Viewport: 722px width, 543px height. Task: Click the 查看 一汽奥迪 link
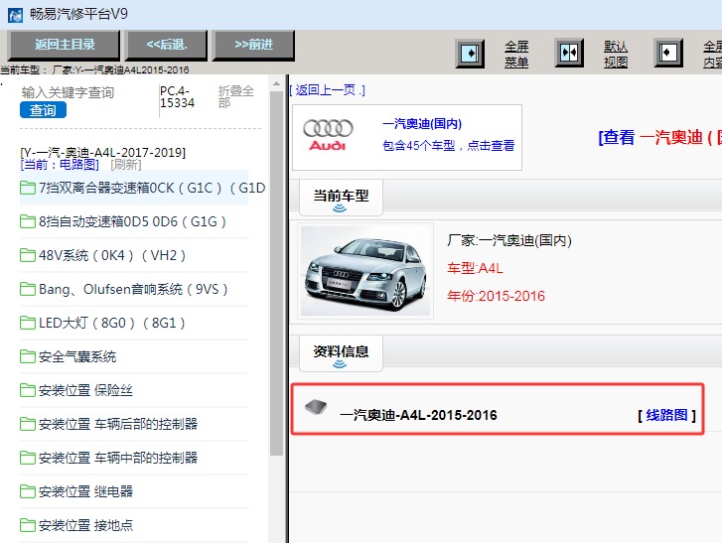(659, 137)
